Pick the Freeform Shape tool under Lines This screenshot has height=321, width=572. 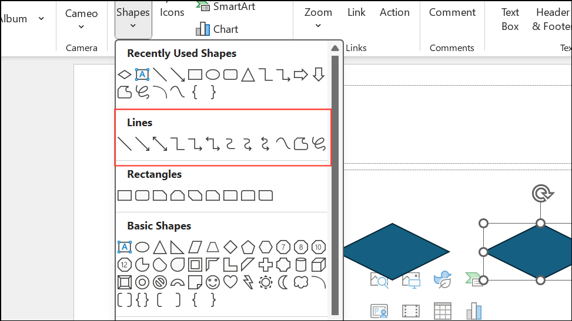[301, 144]
